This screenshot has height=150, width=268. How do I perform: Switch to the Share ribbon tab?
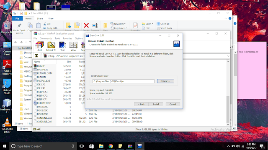coord(40,18)
